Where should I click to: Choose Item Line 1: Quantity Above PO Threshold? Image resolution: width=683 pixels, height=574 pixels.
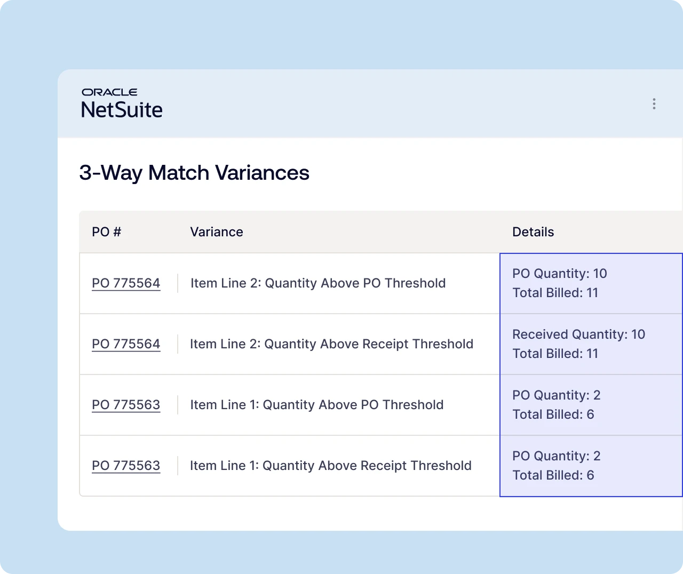coord(317,405)
